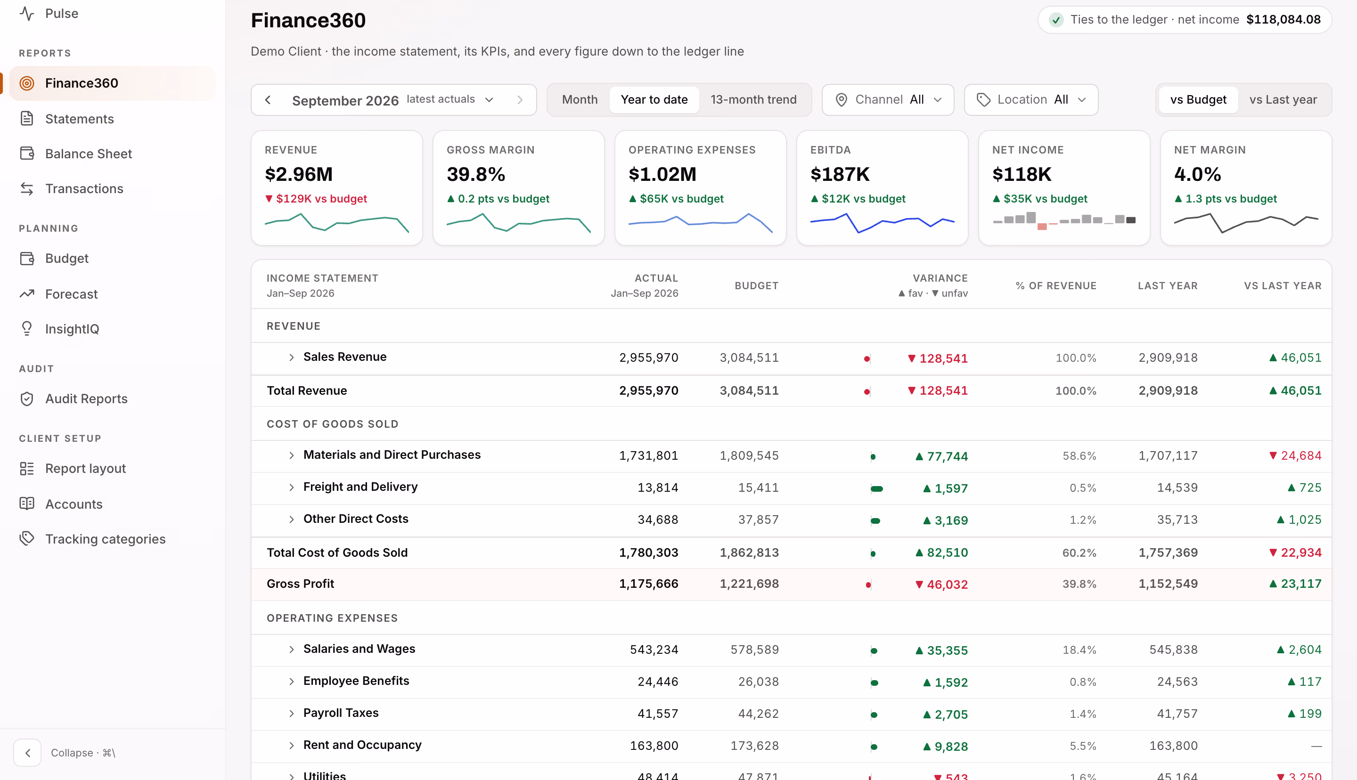Open the Accounts book icon
The image size is (1357, 780).
pos(27,504)
